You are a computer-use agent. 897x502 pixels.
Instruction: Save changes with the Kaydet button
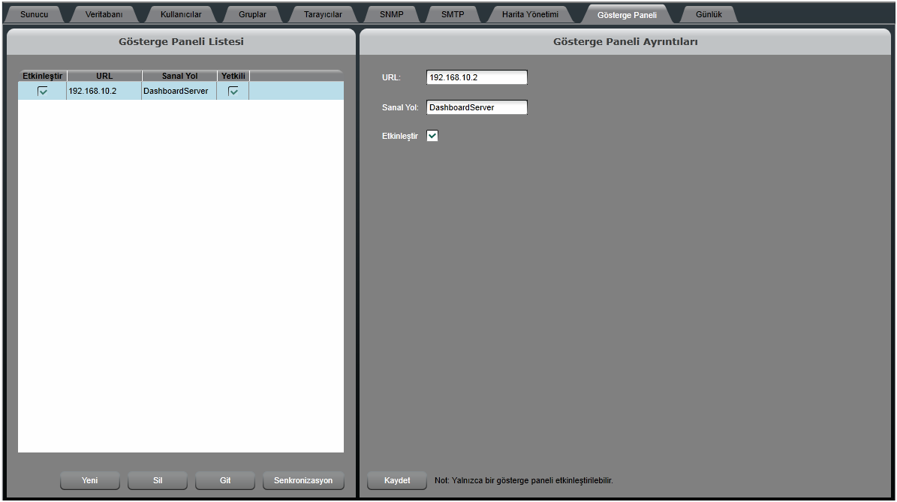[397, 480]
